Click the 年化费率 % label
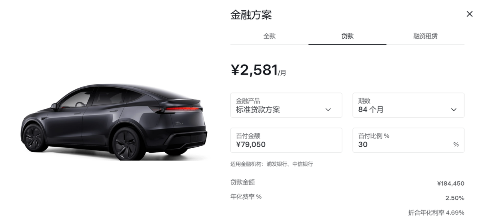 coord(246,197)
